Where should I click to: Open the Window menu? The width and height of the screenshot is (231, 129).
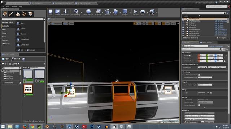14,6
